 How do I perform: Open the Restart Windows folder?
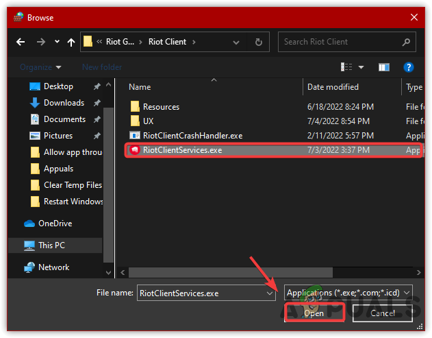(x=66, y=202)
